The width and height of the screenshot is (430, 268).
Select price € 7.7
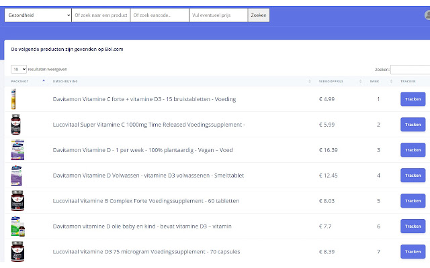[325, 226]
